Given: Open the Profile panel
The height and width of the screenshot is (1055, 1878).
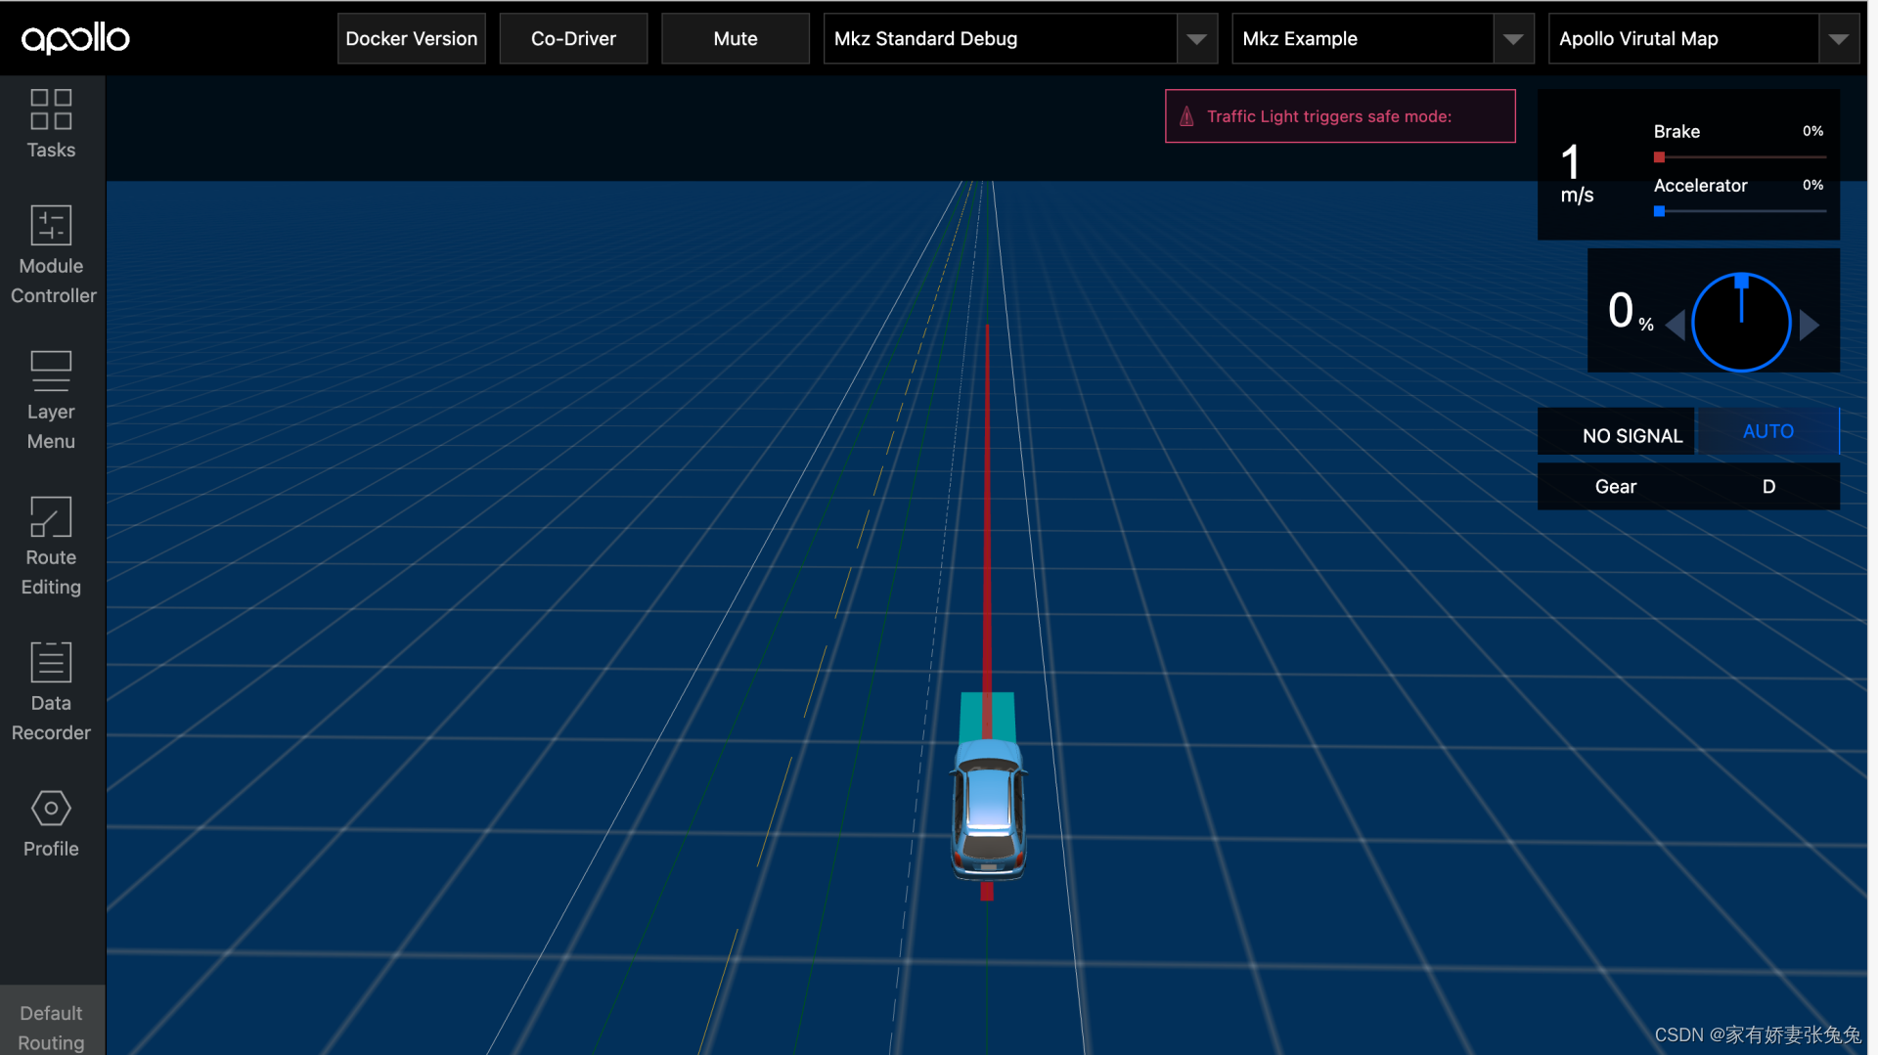Looking at the screenshot, I should coord(51,824).
